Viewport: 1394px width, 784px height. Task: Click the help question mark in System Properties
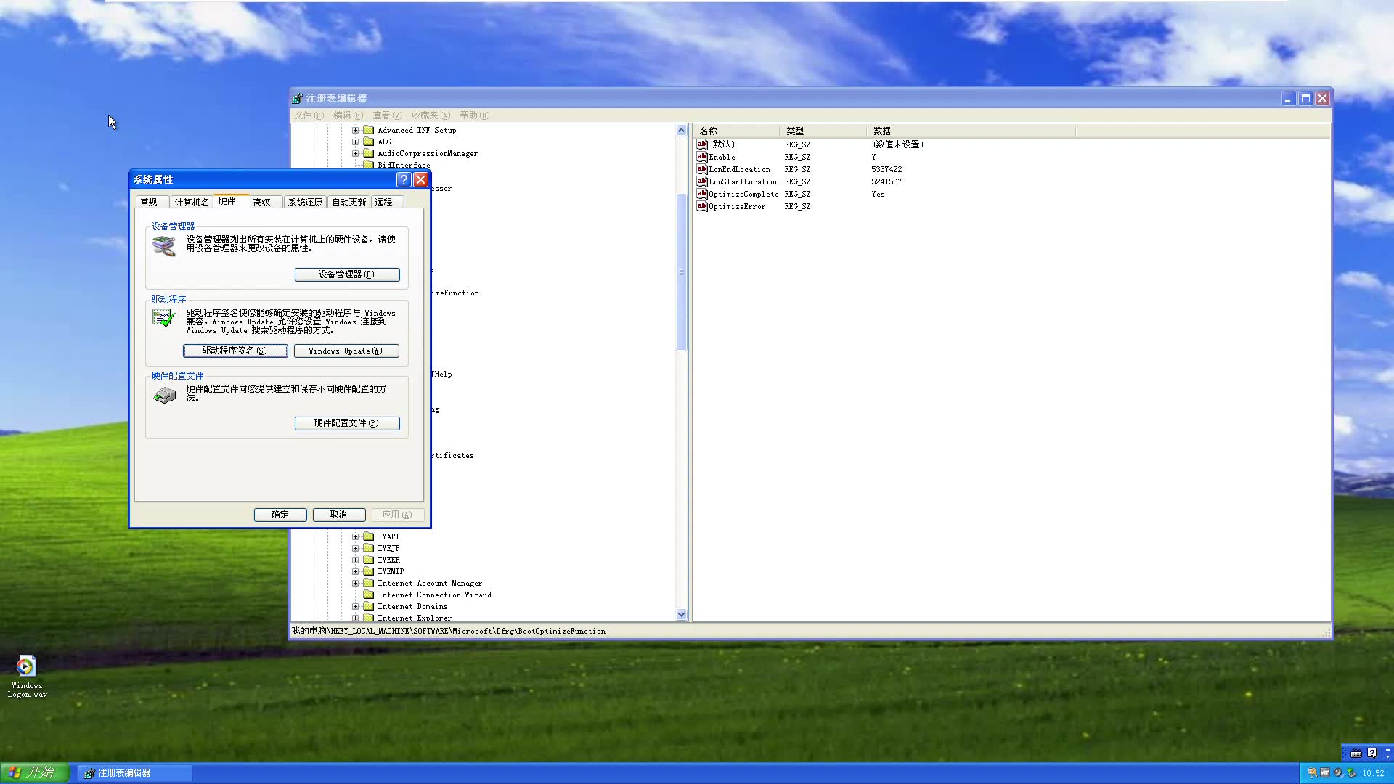(404, 179)
